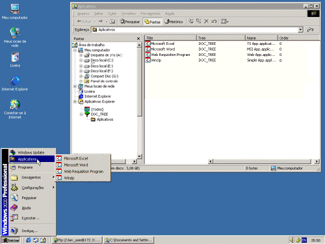The width and height of the screenshot is (325, 244).
Task: Open Meu computador desktop icon
Action: [15, 12]
